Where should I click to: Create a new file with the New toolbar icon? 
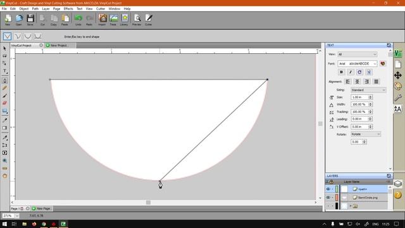(8, 20)
